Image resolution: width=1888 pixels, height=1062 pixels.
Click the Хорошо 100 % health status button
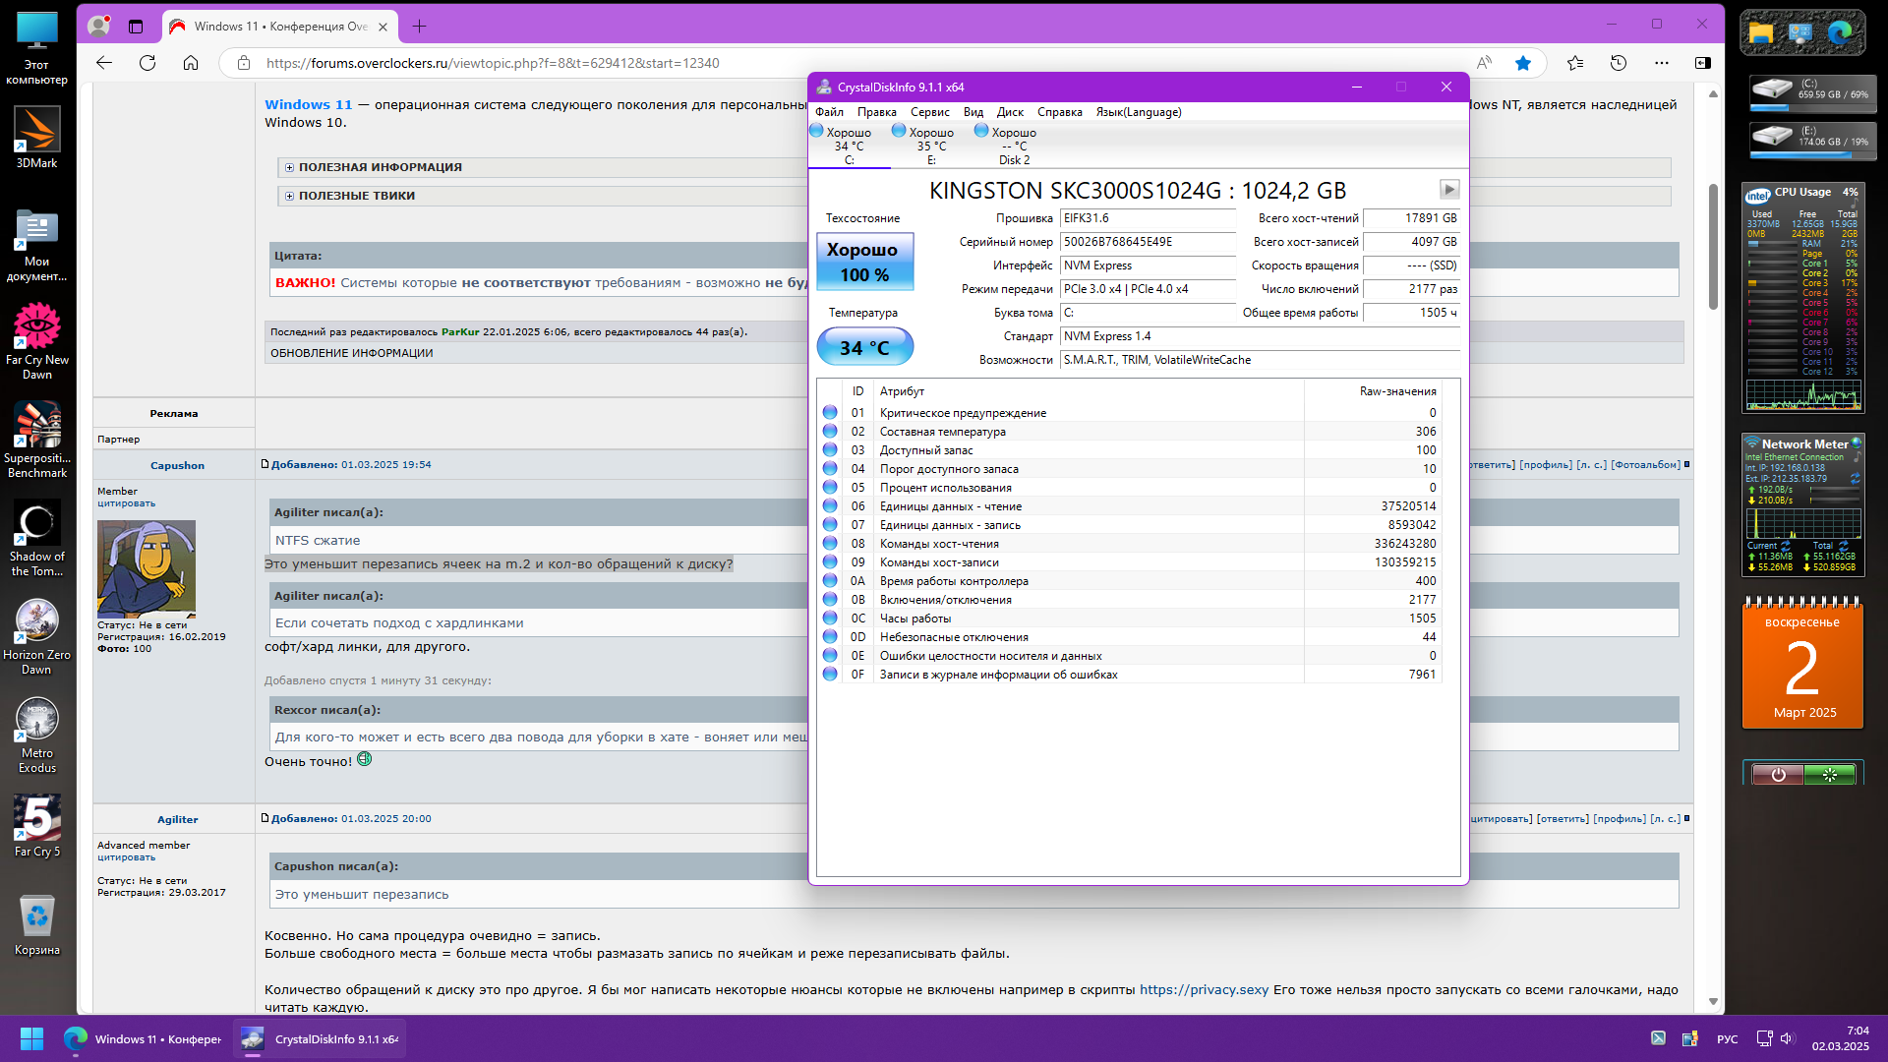(x=864, y=262)
